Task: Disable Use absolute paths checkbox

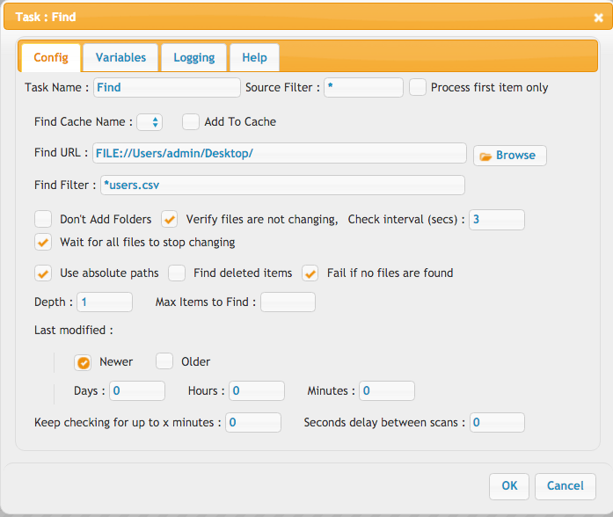Action: click(43, 273)
